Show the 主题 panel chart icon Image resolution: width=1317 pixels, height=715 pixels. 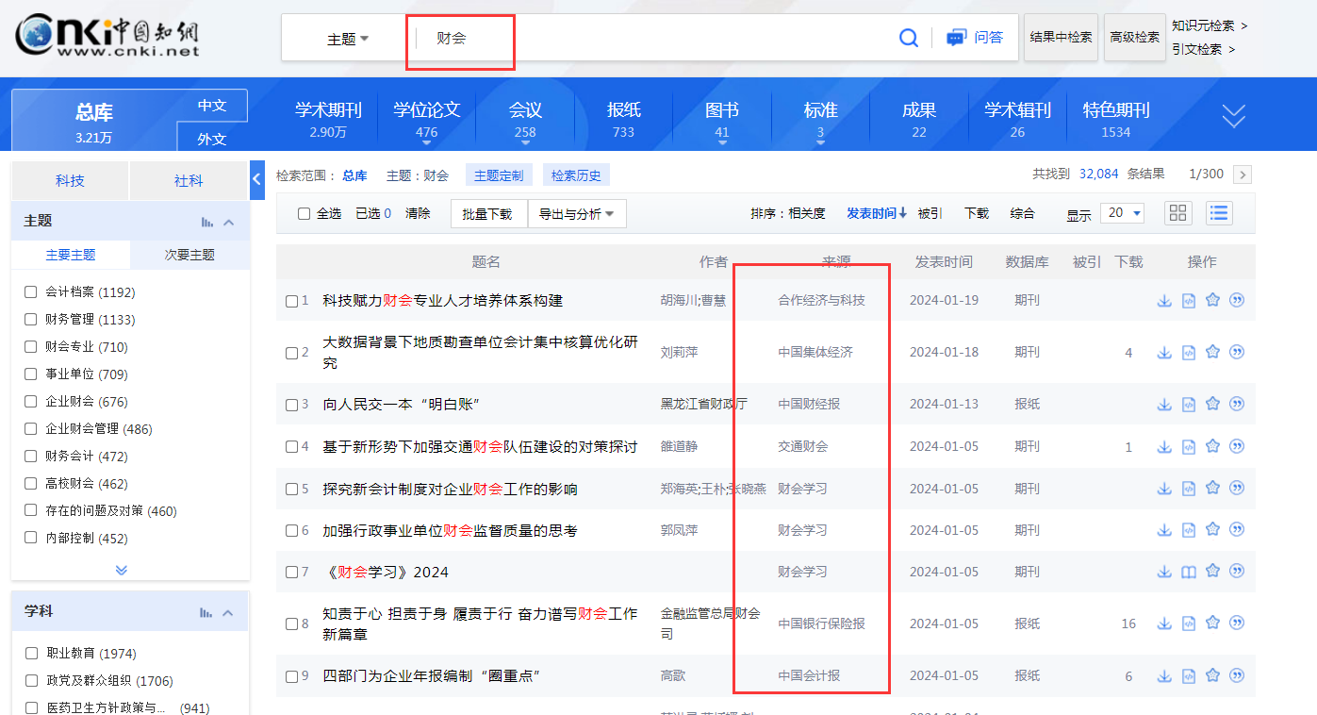coord(206,222)
